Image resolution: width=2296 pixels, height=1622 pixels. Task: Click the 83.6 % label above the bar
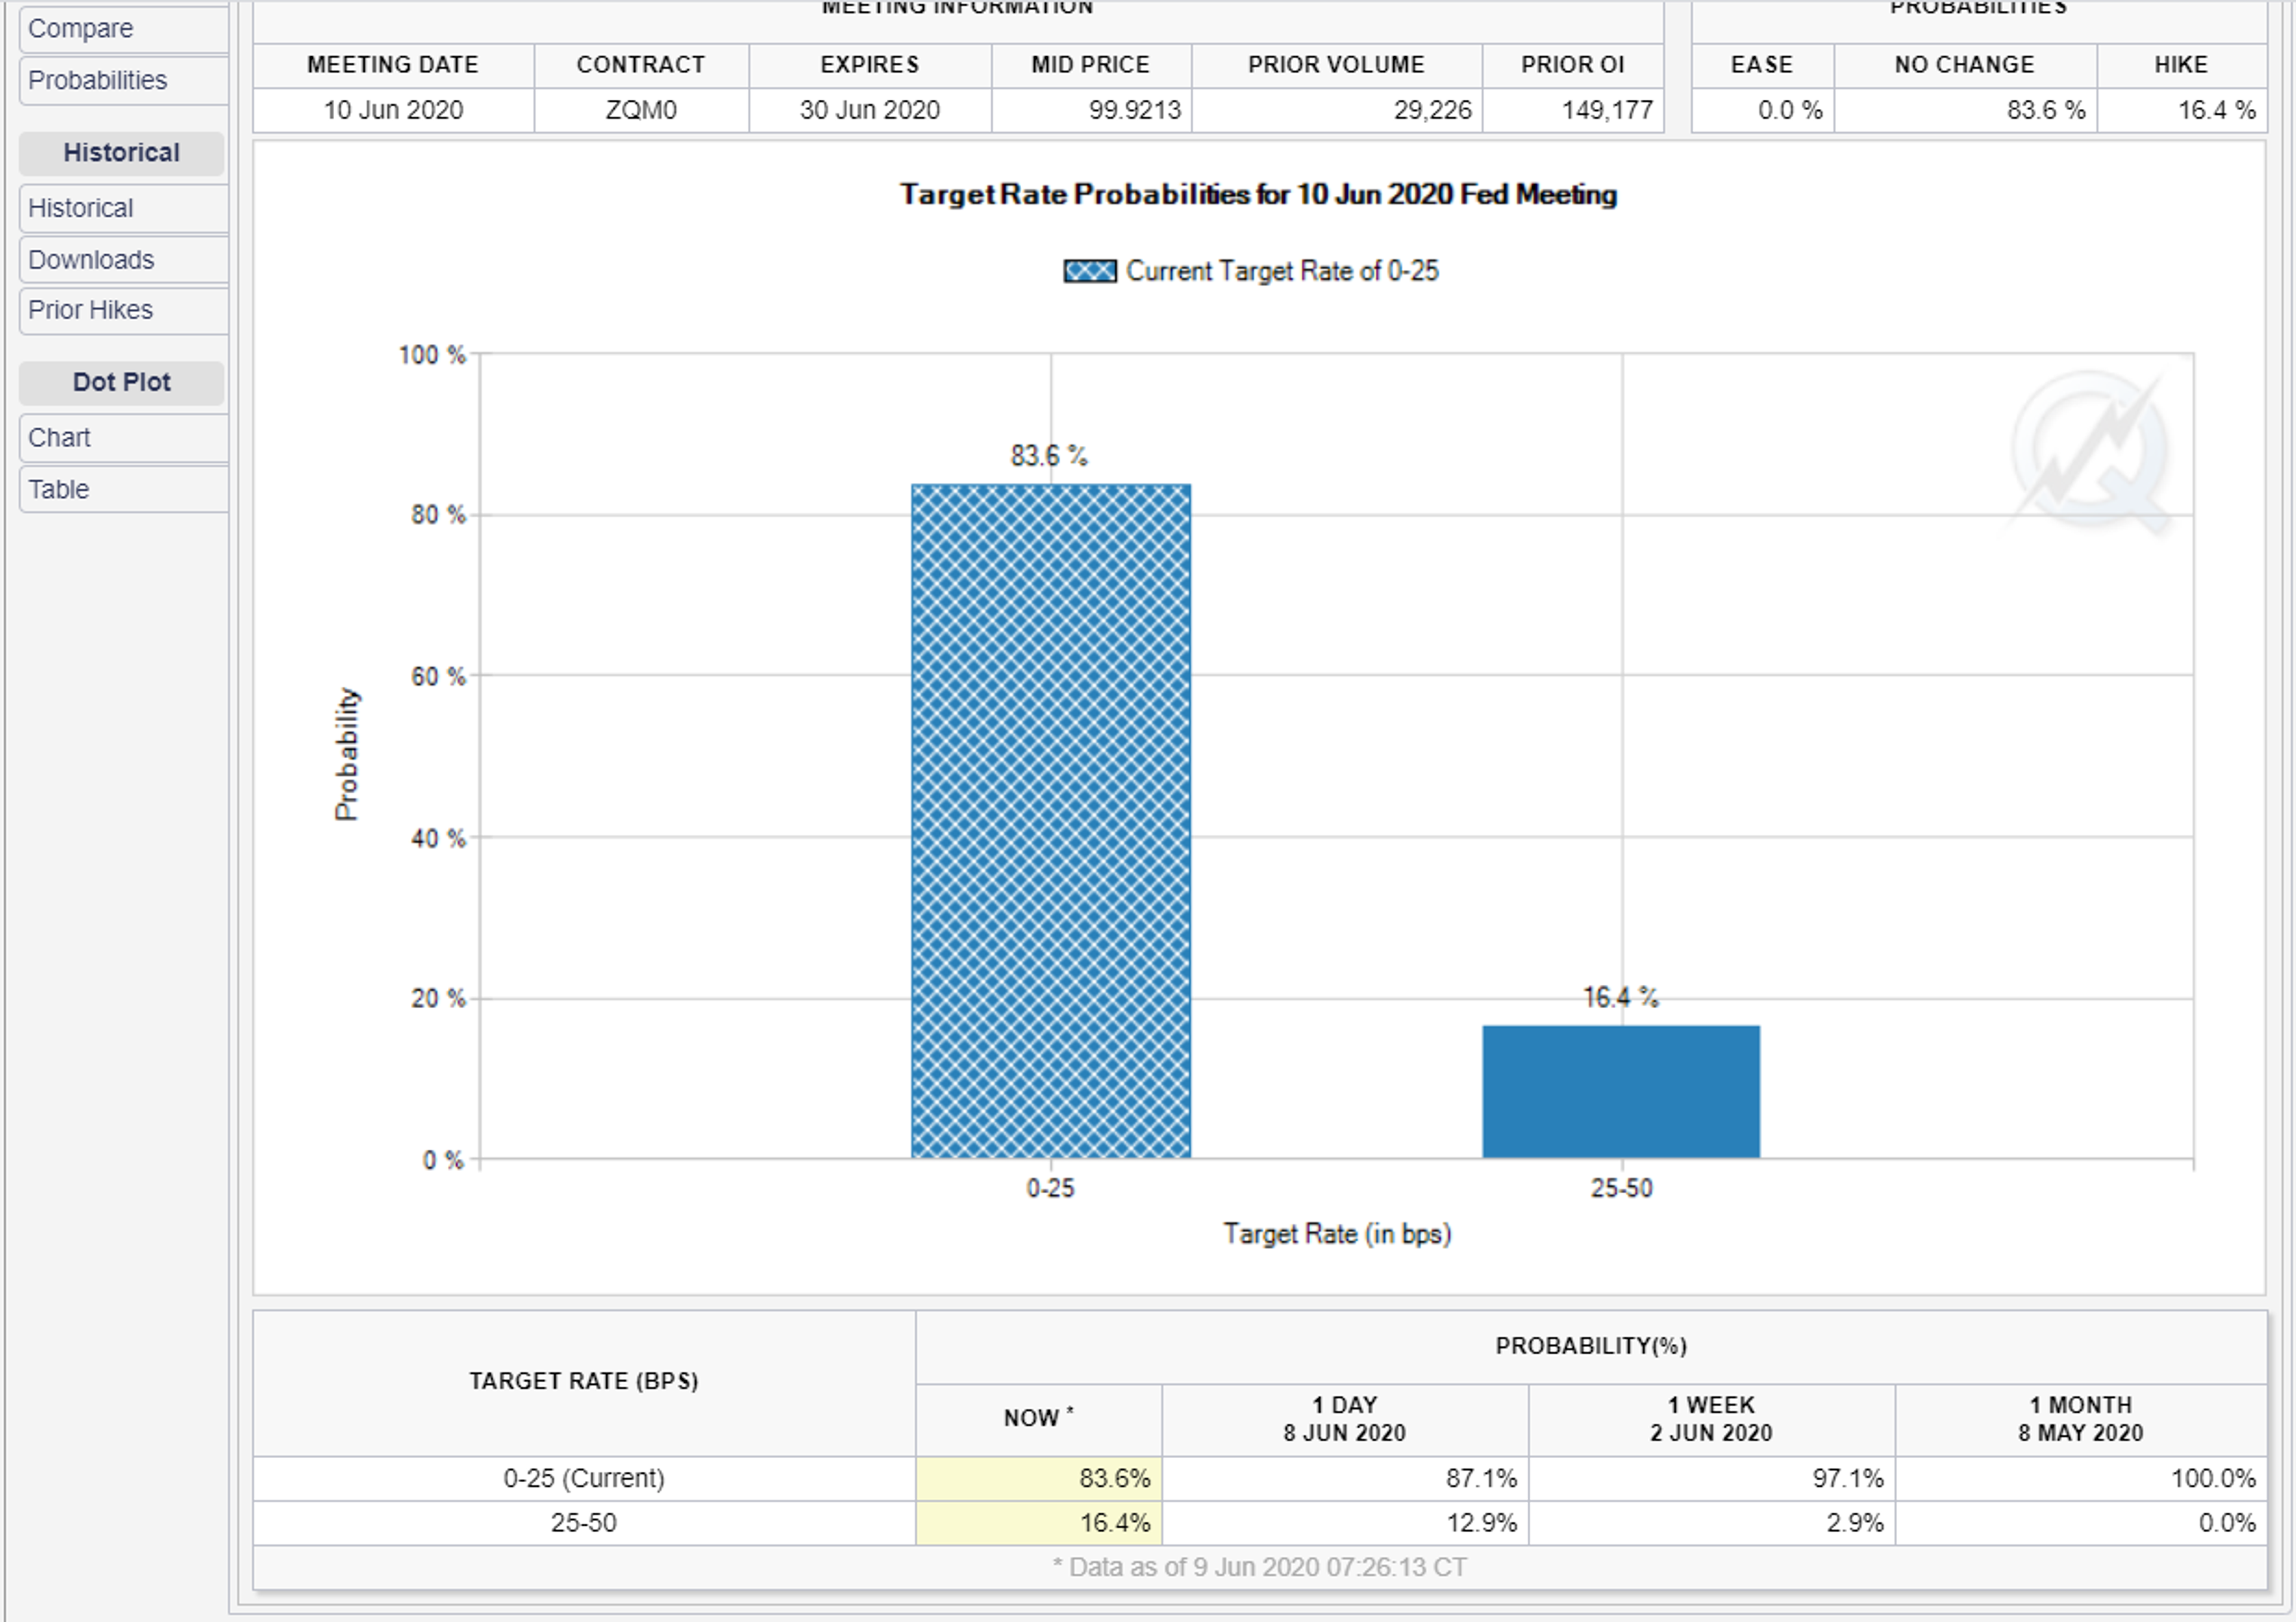click(1049, 456)
